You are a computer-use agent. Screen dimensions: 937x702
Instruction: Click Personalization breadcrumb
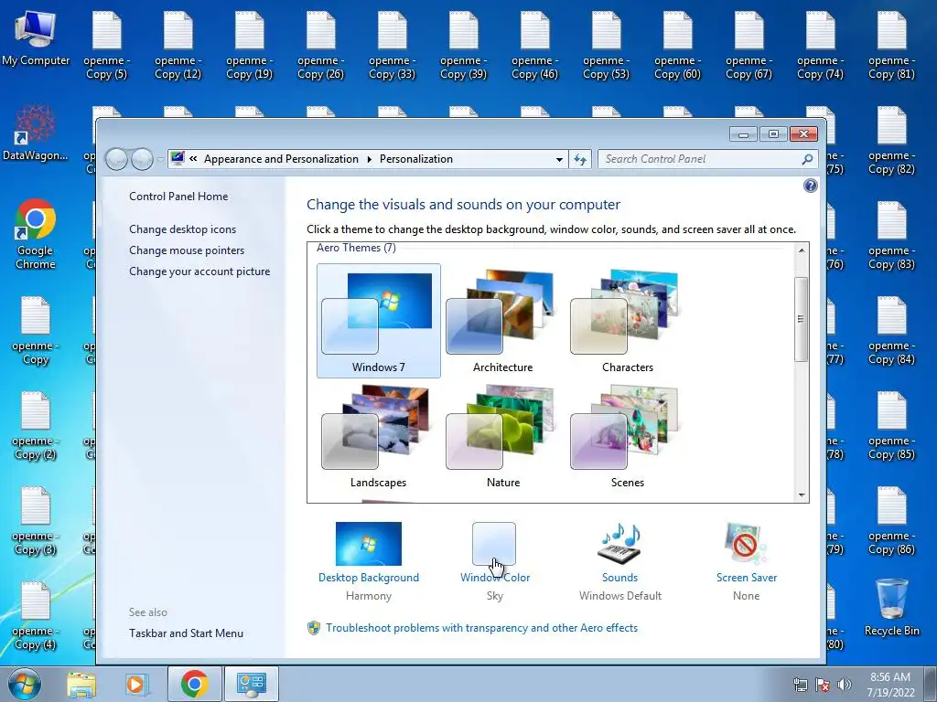pyautogui.click(x=416, y=159)
